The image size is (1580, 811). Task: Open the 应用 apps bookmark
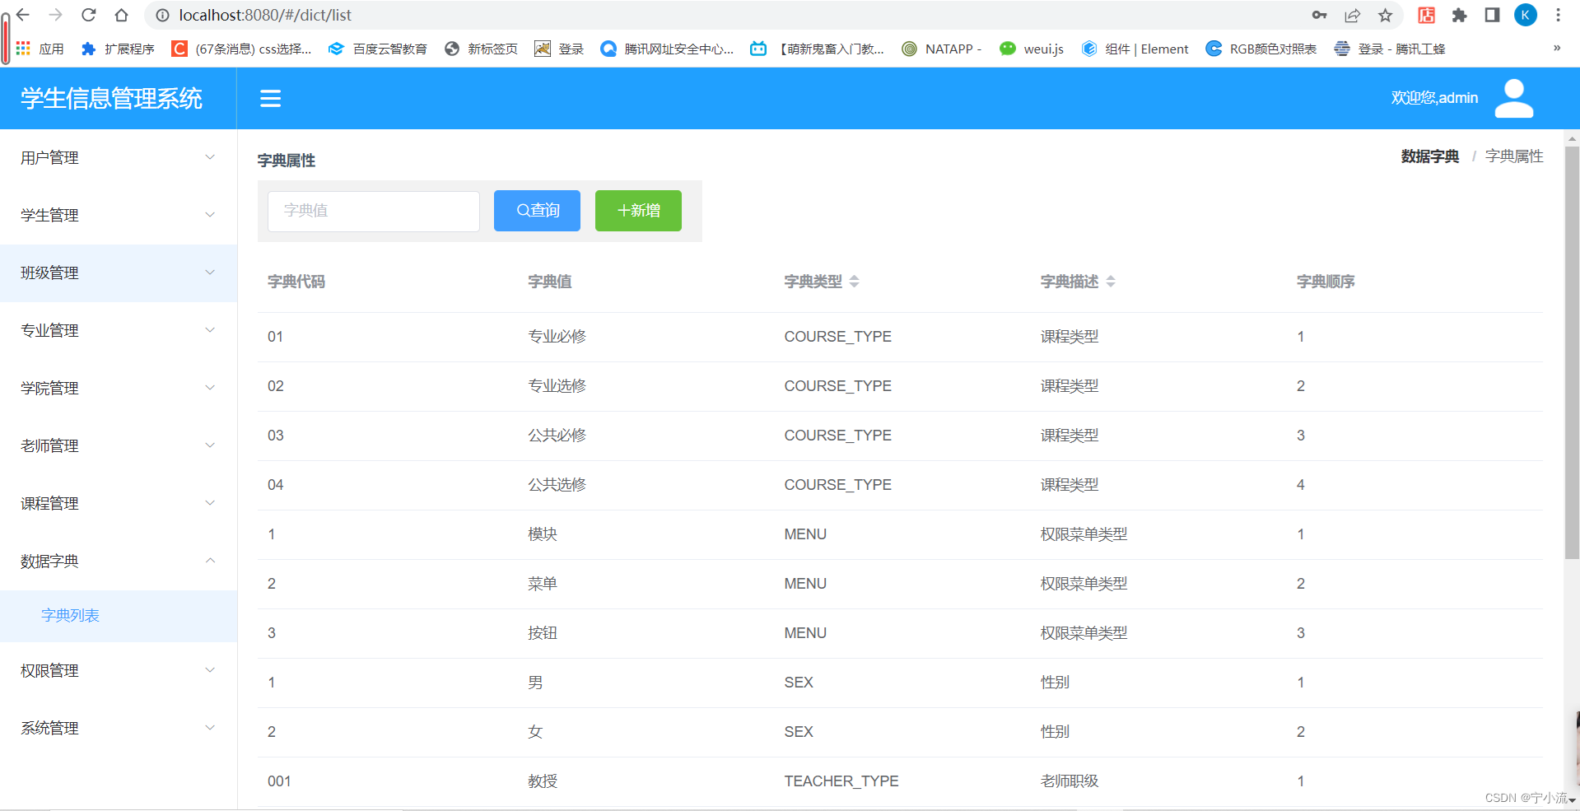click(x=40, y=49)
